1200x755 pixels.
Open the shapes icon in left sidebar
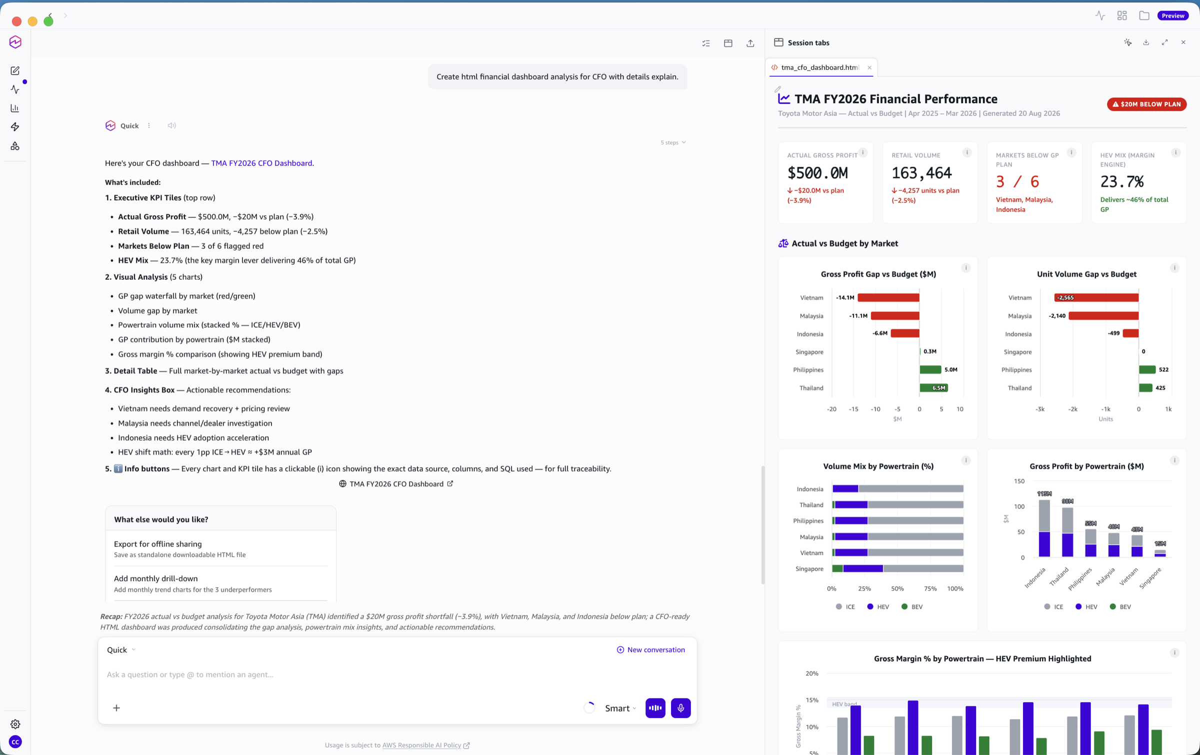click(15, 146)
